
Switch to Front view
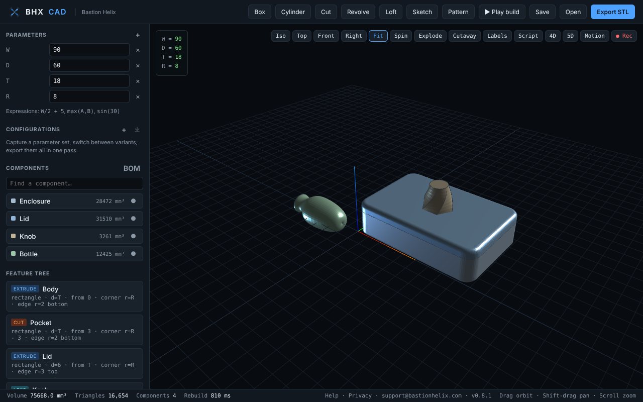point(326,36)
